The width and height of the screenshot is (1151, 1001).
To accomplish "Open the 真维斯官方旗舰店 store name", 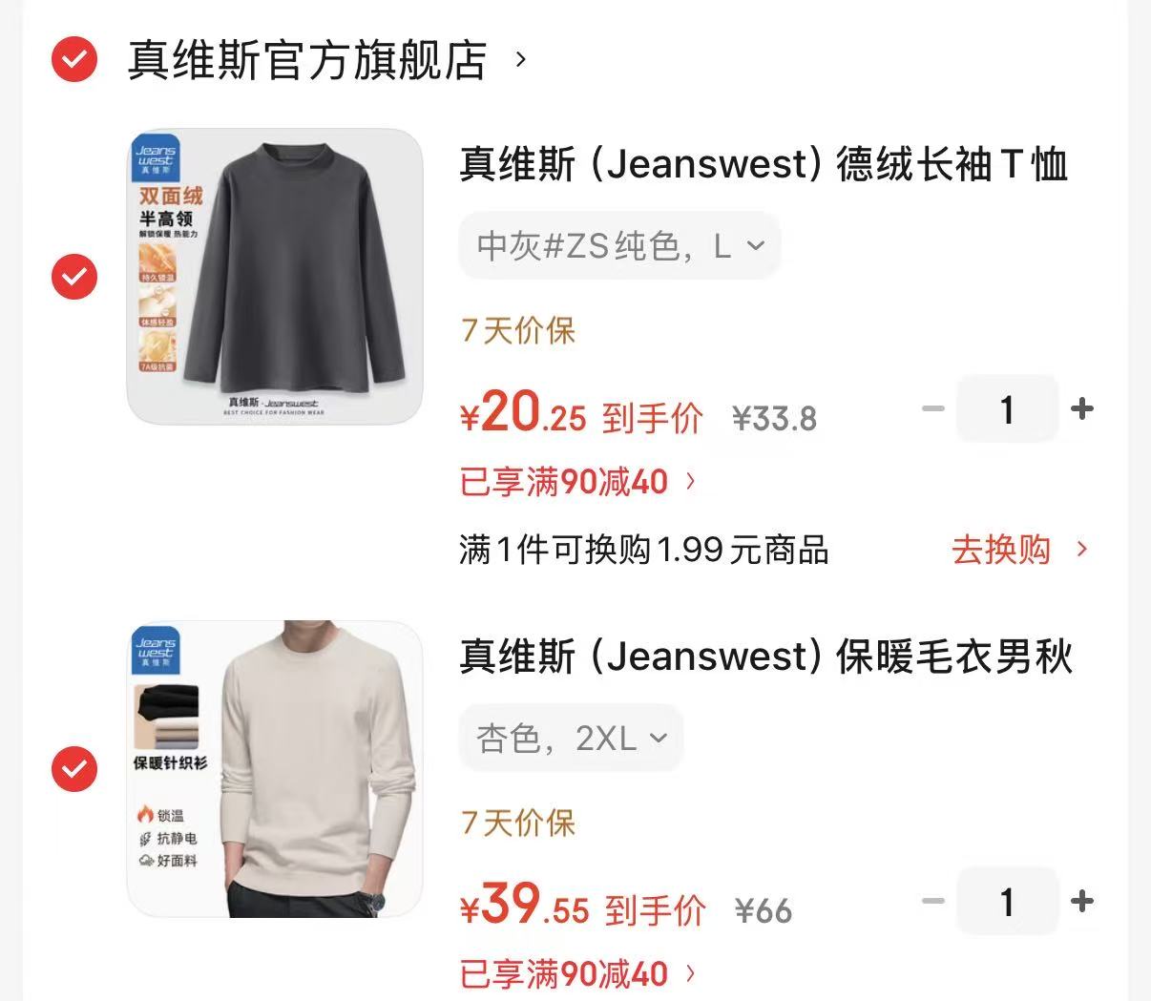I will point(307,60).
